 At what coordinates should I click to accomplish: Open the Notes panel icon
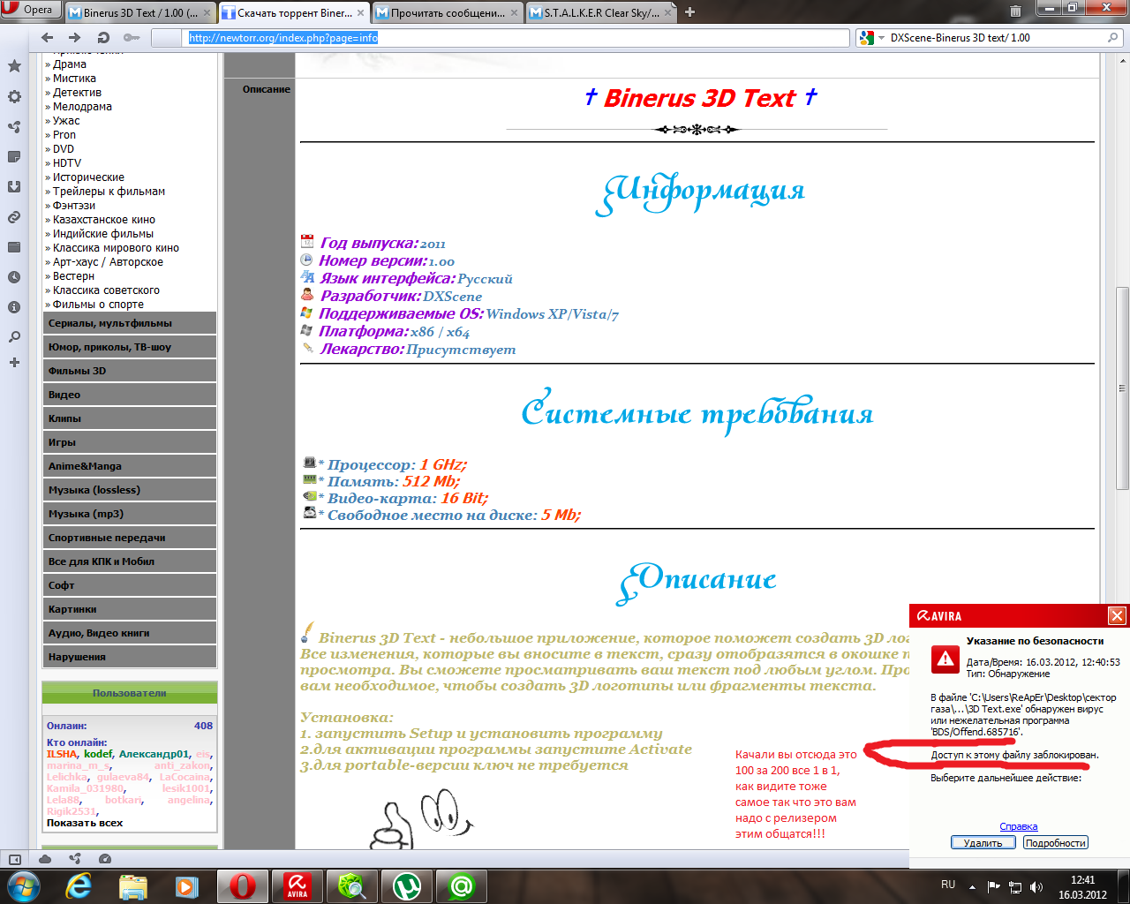click(x=14, y=157)
